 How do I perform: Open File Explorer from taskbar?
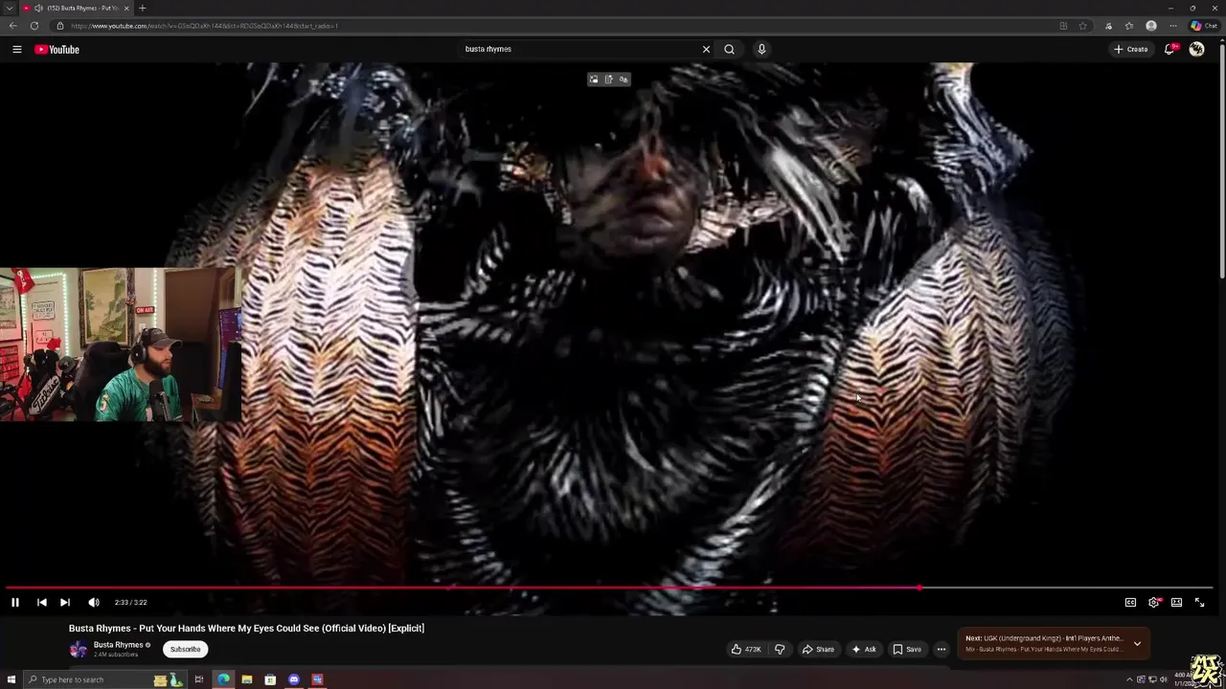pos(247,679)
